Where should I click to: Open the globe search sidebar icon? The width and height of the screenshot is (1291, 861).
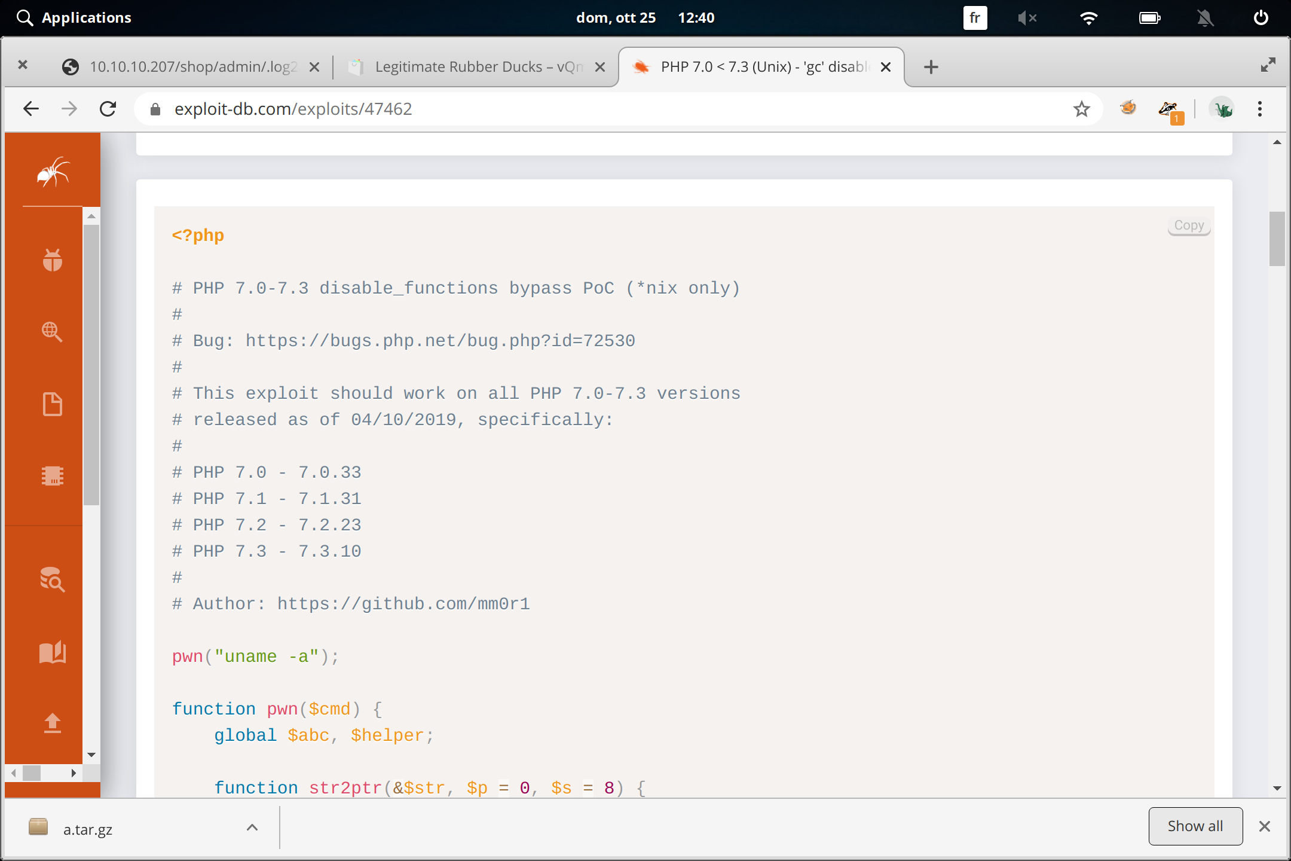53,332
